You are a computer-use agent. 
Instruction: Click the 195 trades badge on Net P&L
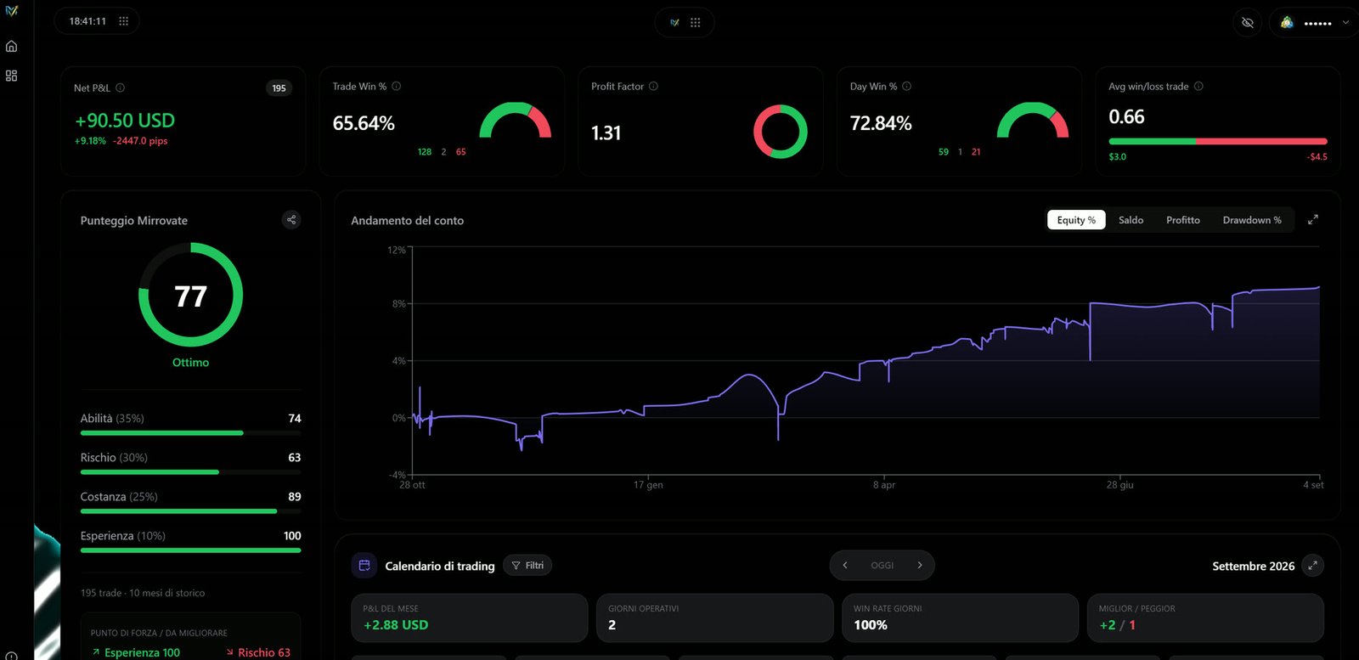(x=279, y=88)
